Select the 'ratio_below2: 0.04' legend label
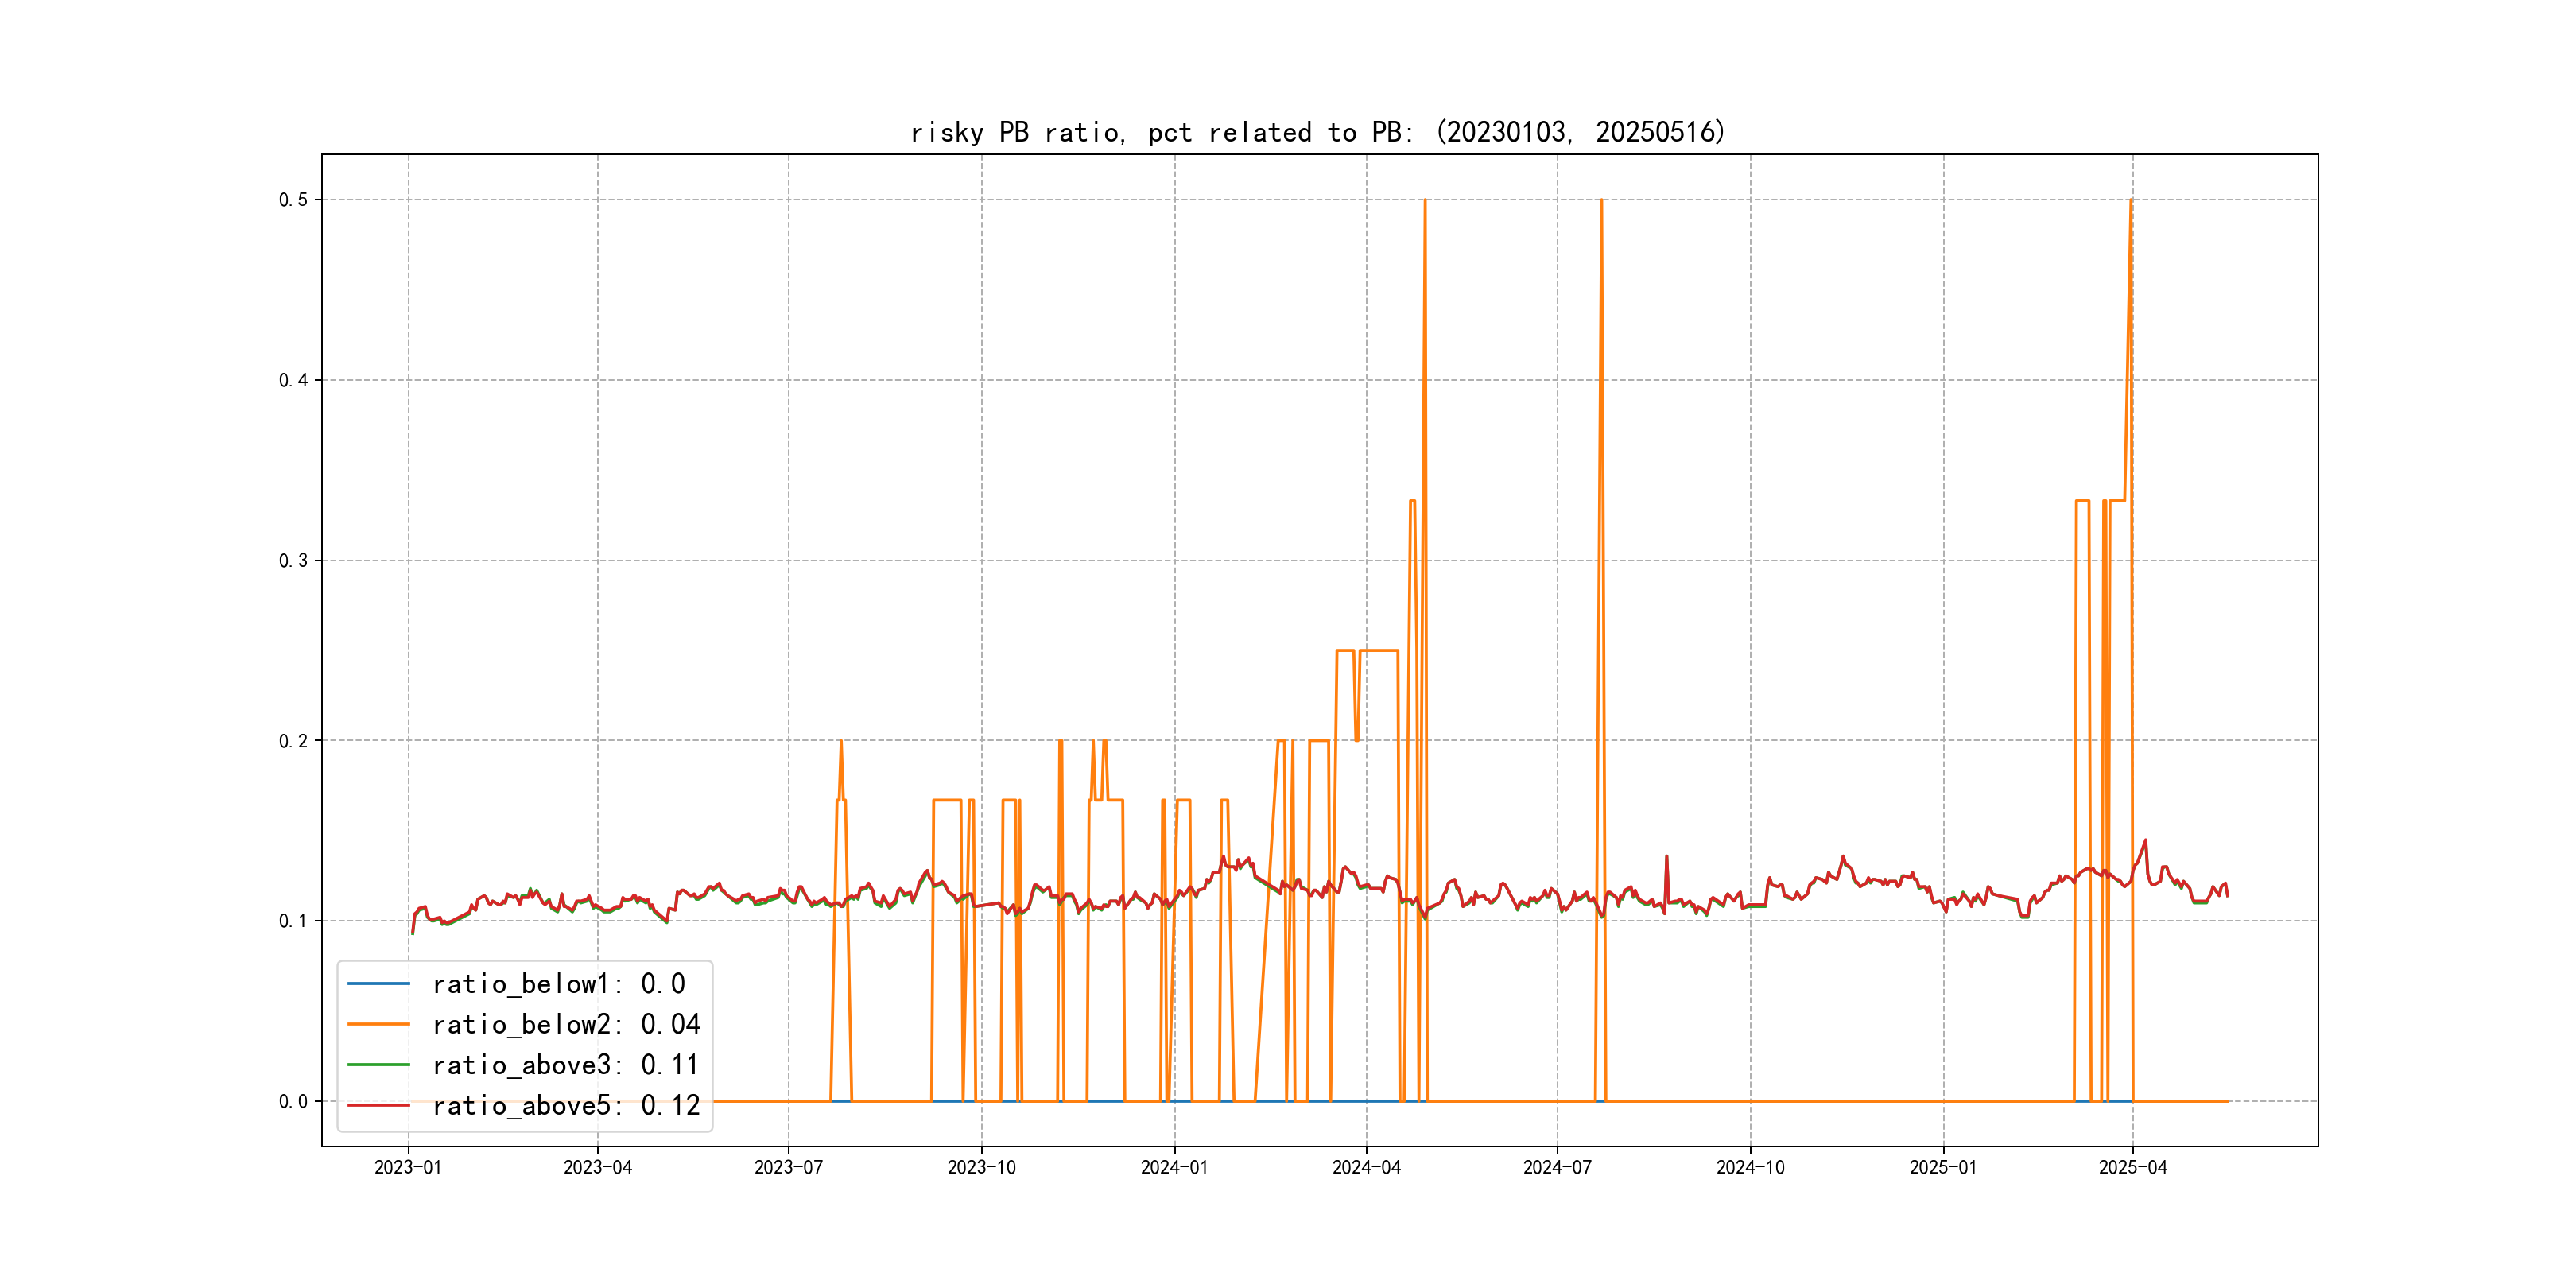This screenshot has width=2576, height=1288. pos(566,1024)
